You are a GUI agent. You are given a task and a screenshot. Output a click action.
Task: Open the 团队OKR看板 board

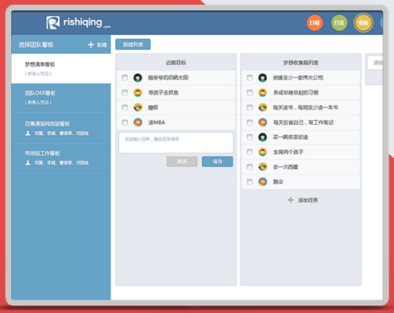coord(61,98)
